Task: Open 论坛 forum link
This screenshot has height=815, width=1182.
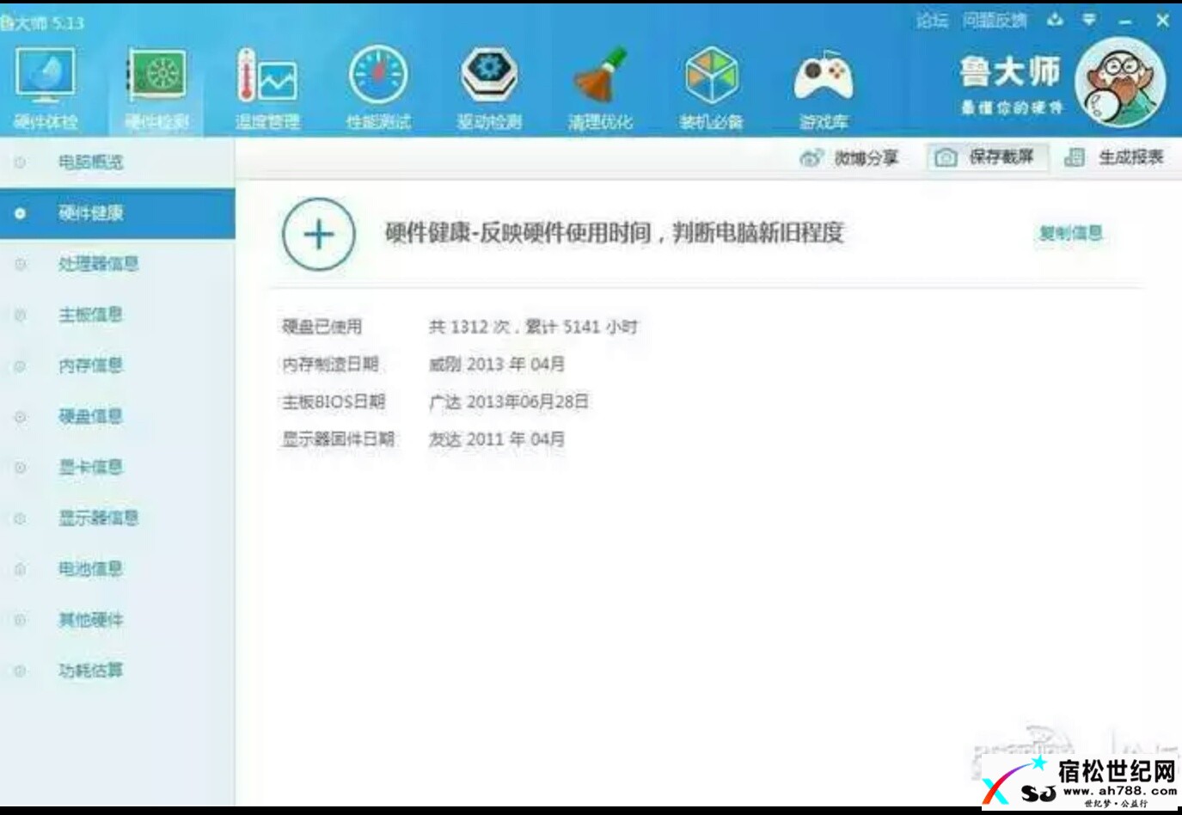Action: (x=932, y=20)
